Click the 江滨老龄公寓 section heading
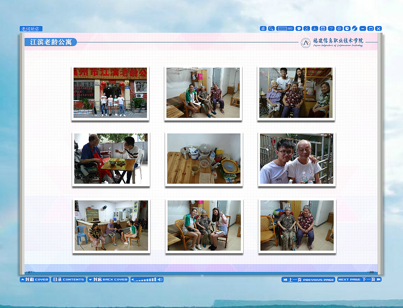The width and height of the screenshot is (403, 308). coord(51,42)
